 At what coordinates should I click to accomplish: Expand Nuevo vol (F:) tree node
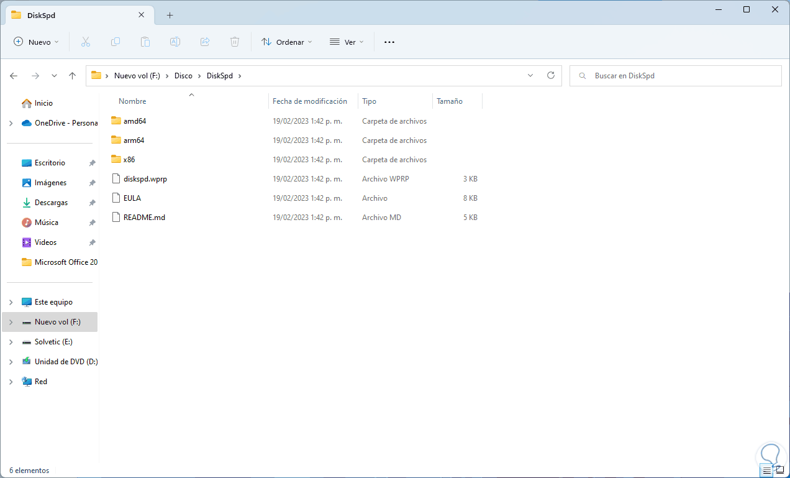11,322
